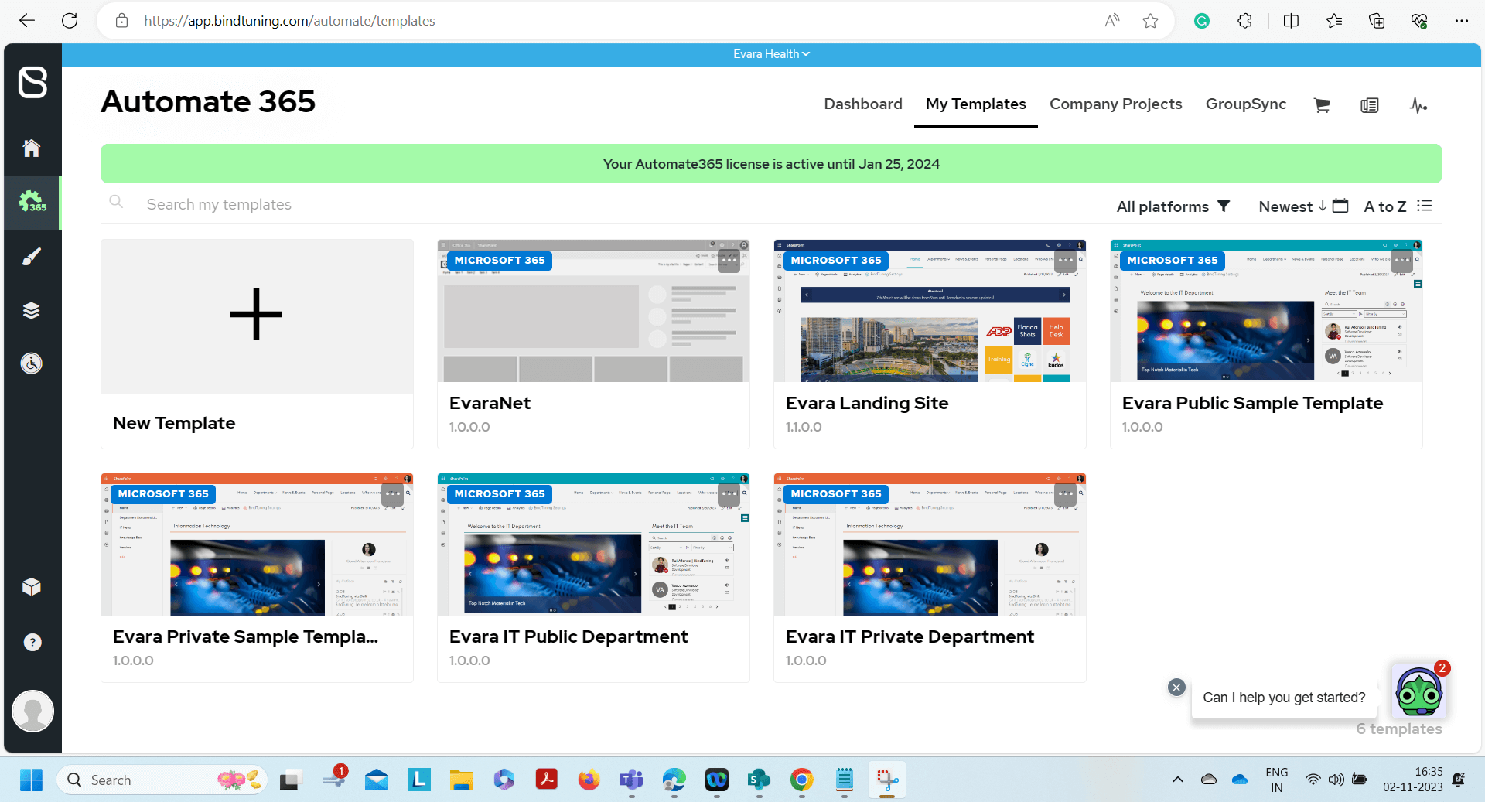Click the BindTuning logo in sidebar
The width and height of the screenshot is (1485, 802).
point(32,82)
